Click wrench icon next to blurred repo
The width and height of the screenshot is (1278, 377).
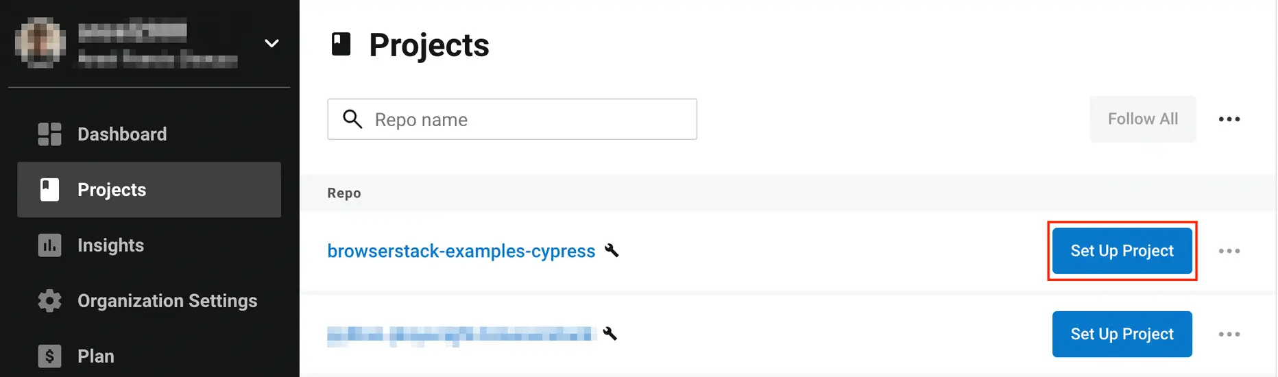click(x=610, y=334)
